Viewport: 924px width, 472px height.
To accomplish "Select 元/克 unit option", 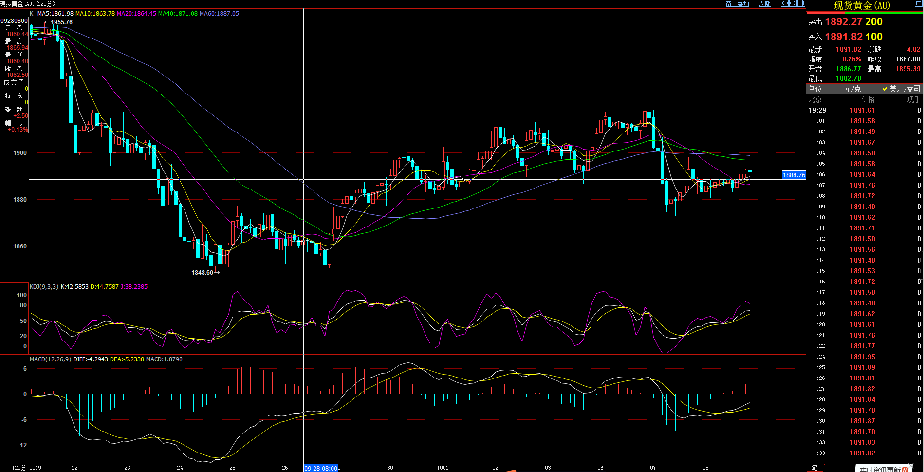I will [852, 89].
